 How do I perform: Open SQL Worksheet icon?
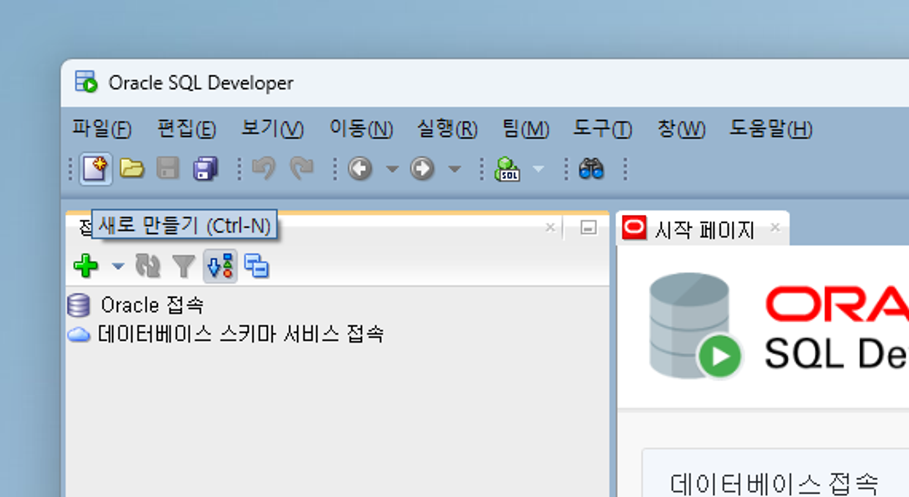pyautogui.click(x=507, y=169)
